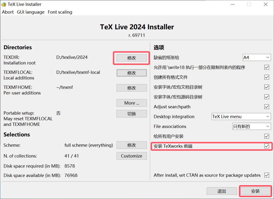
Task: Click the ~/texmf path text
Action: point(64,87)
